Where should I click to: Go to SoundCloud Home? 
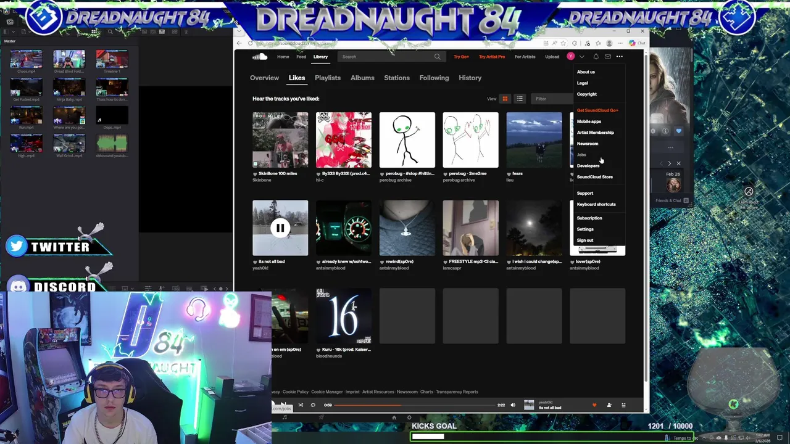tap(283, 57)
